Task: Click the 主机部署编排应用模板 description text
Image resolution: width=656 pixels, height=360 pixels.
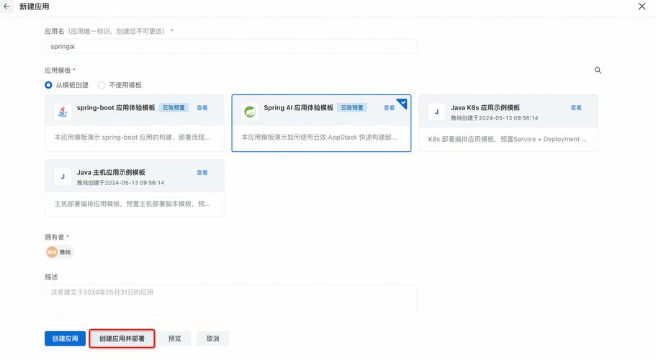Action: 132,204
